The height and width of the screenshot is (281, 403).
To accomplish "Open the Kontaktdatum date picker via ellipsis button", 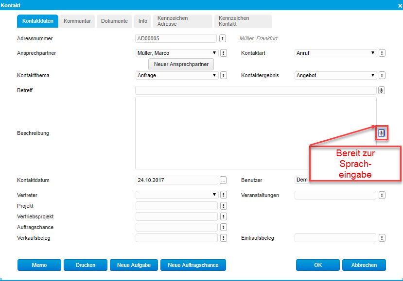I will [223, 180].
